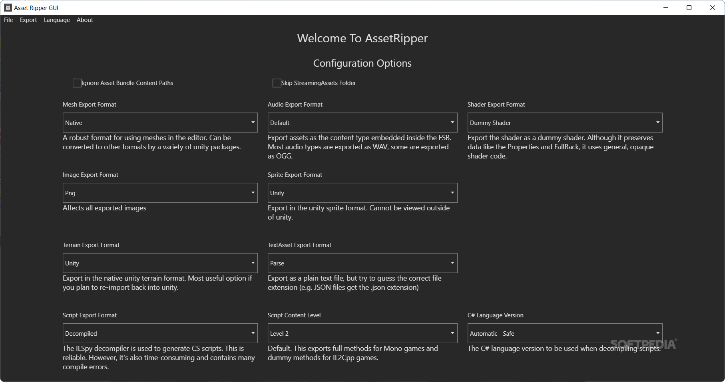This screenshot has height=382, width=725.
Task: Close the Asset Ripper GUI window
Action: (x=713, y=8)
